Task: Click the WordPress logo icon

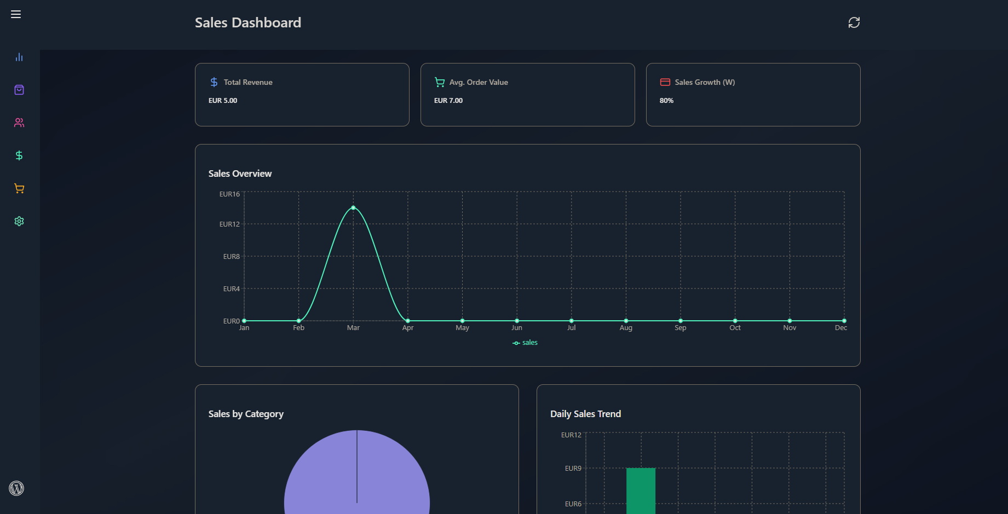Action: click(16, 488)
